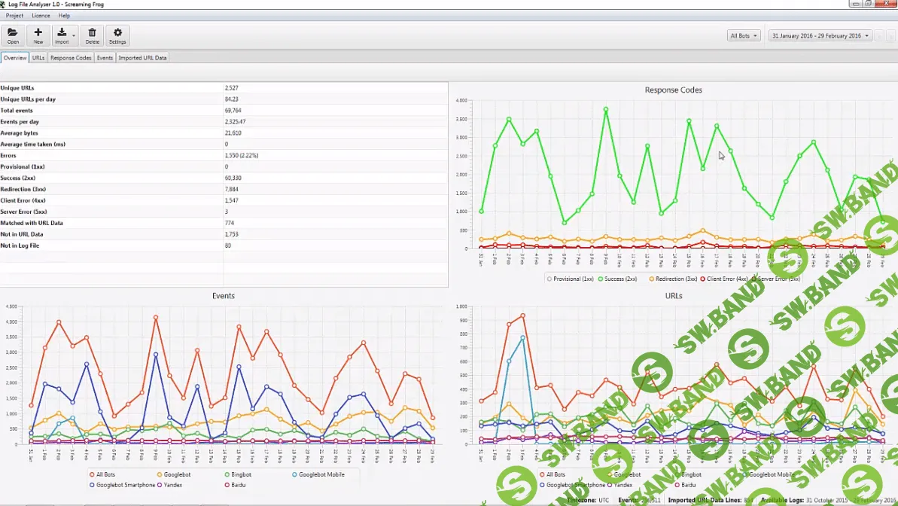898x506 pixels.
Task: Open the Licence menu
Action: pyautogui.click(x=41, y=15)
